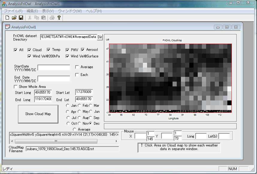This screenshot has width=257, height=174.
Task: Click the StartDate input field
Action: click(x=54, y=68)
